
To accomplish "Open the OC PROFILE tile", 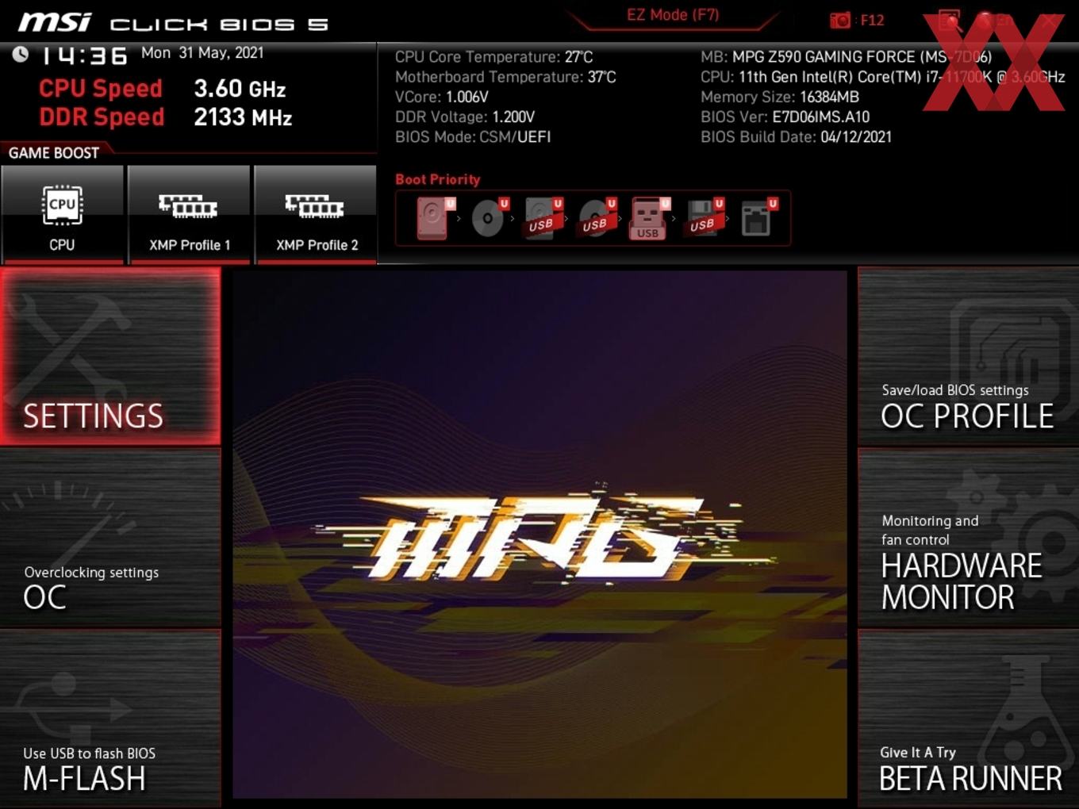I will click(968, 356).
